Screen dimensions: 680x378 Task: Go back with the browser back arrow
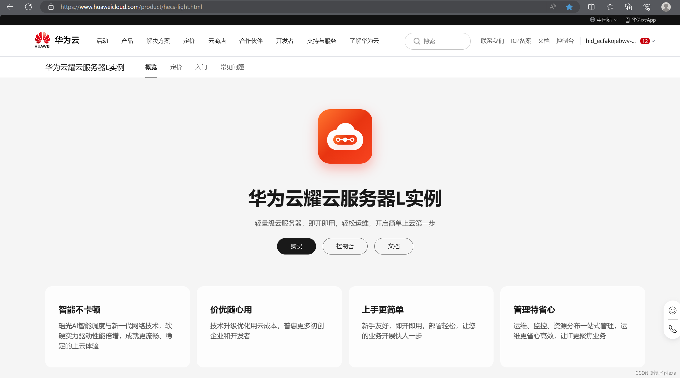pos(10,7)
